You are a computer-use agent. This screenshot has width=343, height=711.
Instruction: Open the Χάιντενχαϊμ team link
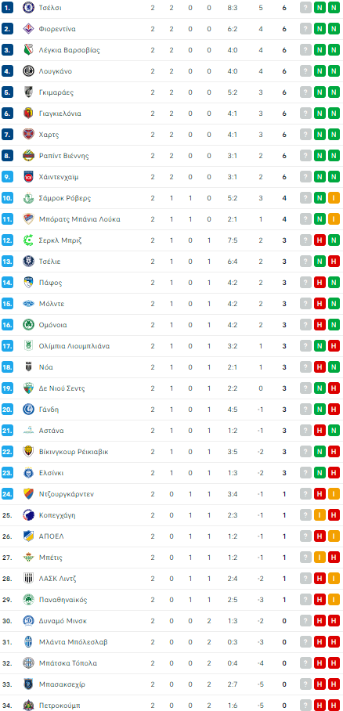pos(59,177)
